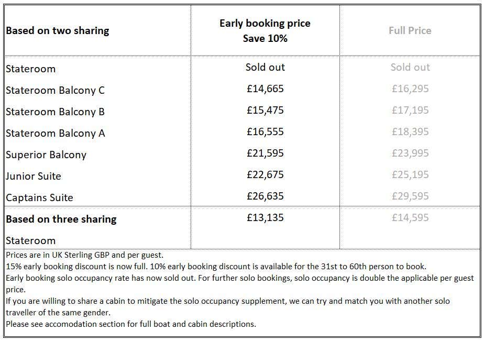The image size is (485, 341).
Task: Select the £18,395 full price value
Action: [x=410, y=131]
